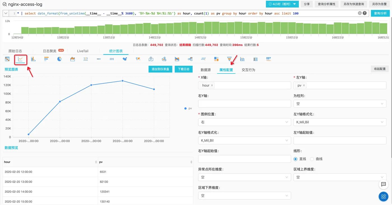Collapse settings with 收起配置

pyautogui.click(x=380, y=69)
